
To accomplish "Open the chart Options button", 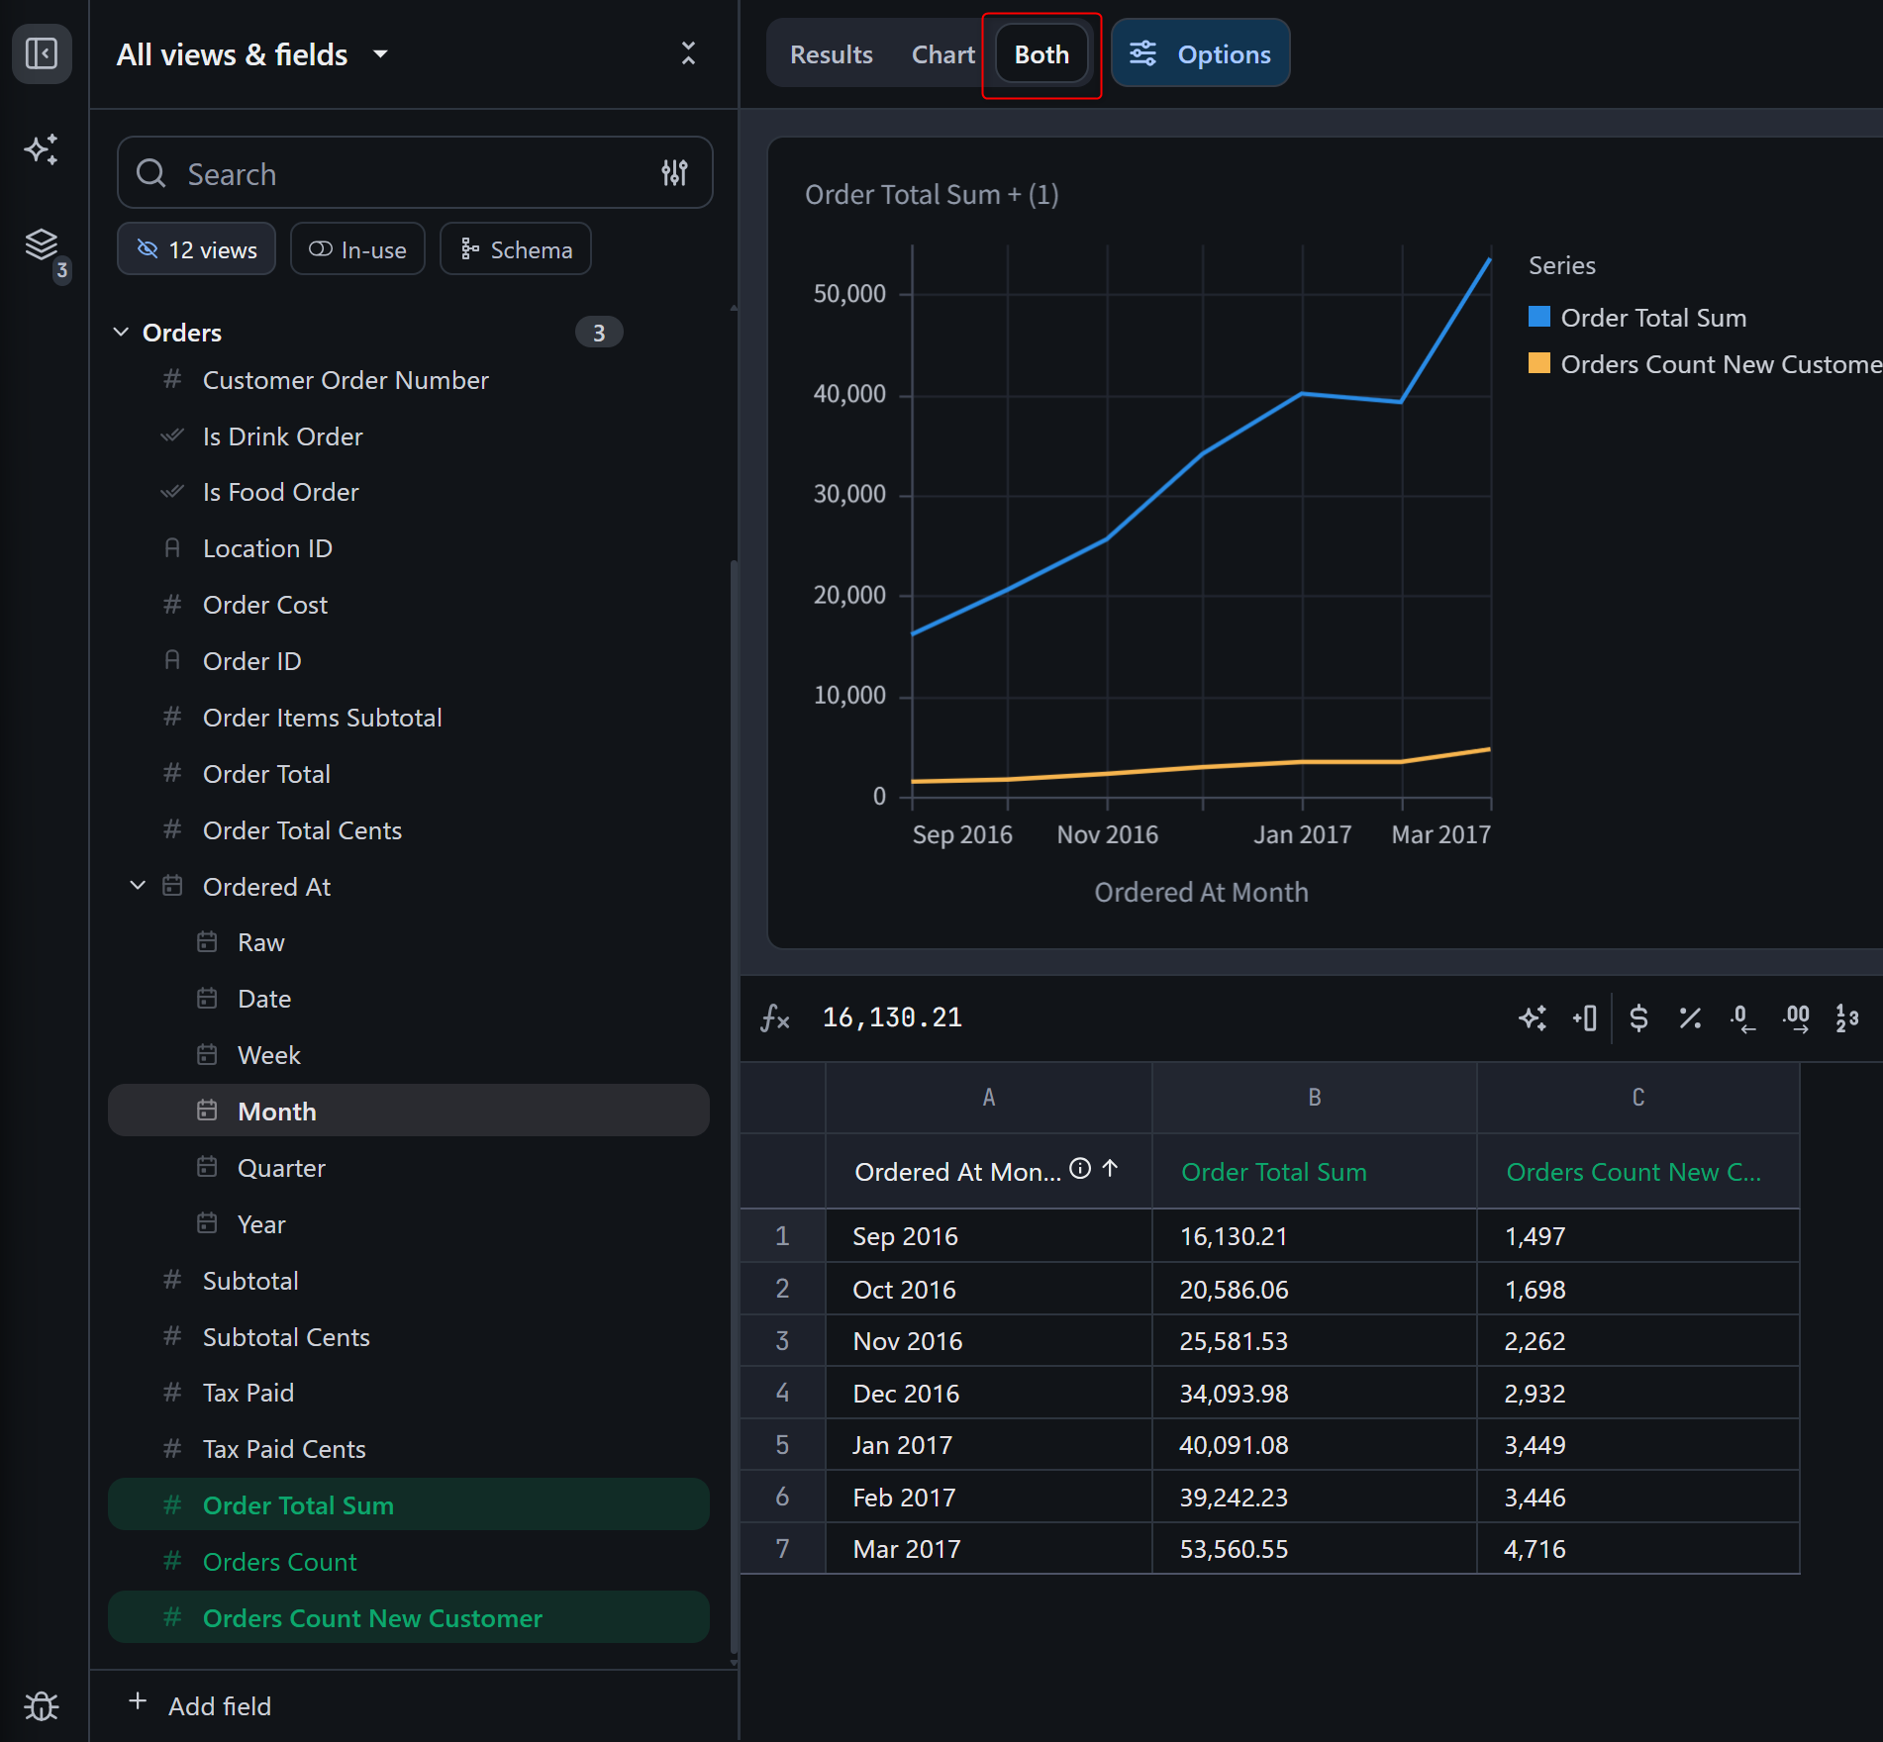I will coord(1200,54).
